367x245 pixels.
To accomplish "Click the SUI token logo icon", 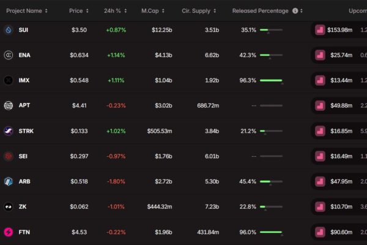I will (9, 29).
